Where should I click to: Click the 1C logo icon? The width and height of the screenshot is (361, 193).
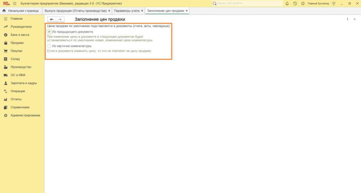click(x=6, y=3)
